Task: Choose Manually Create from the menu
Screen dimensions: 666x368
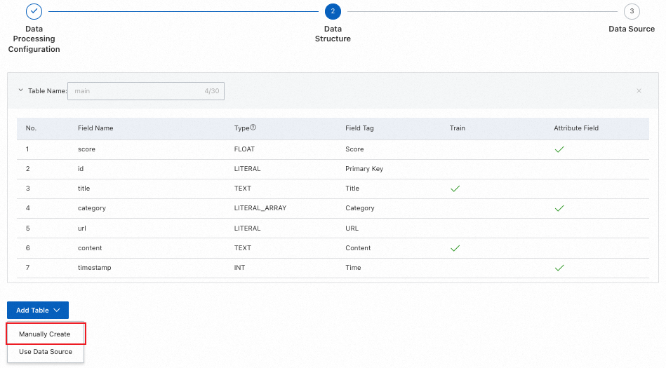Action: tap(45, 334)
